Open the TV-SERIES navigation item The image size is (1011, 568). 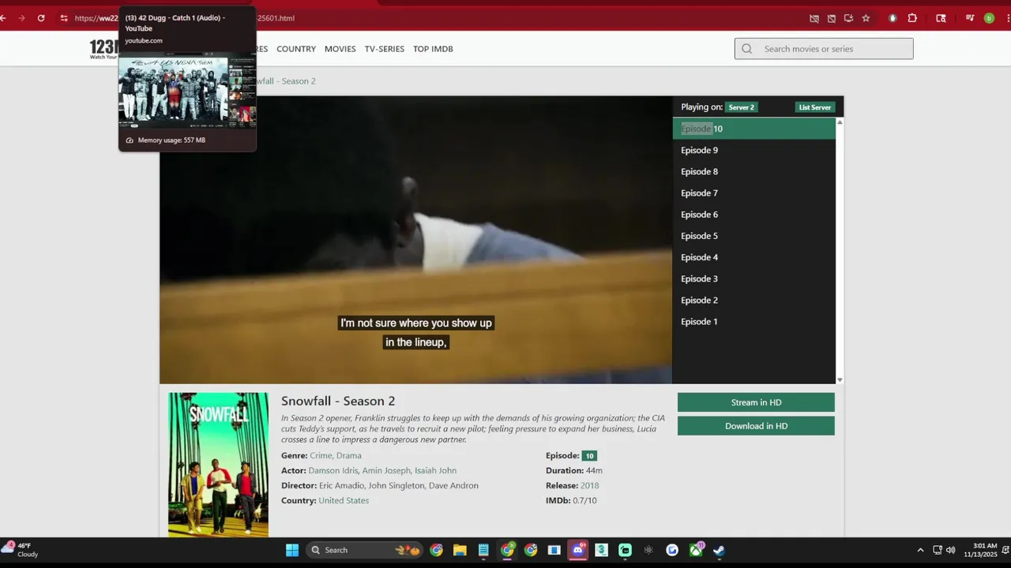[385, 49]
